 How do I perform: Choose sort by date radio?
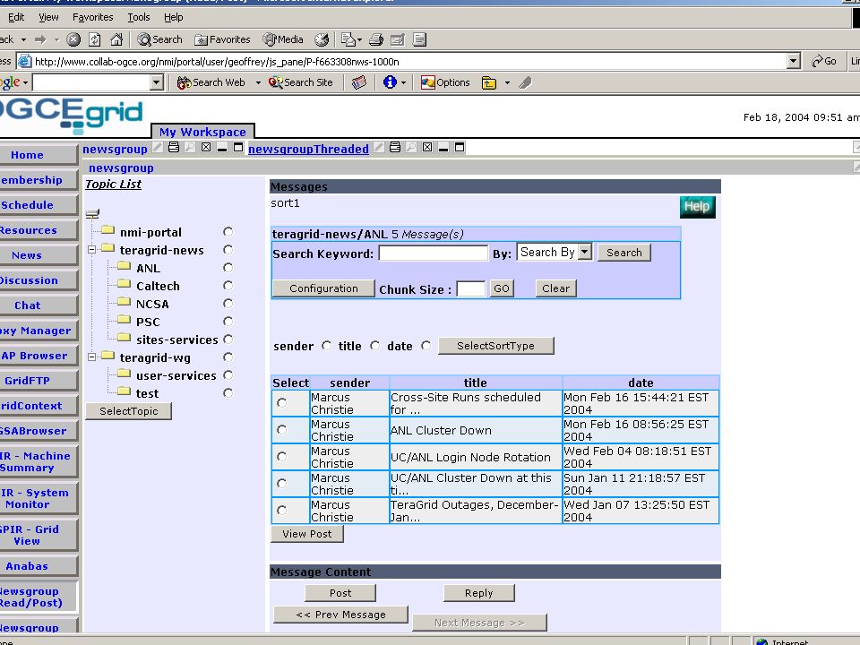point(426,346)
